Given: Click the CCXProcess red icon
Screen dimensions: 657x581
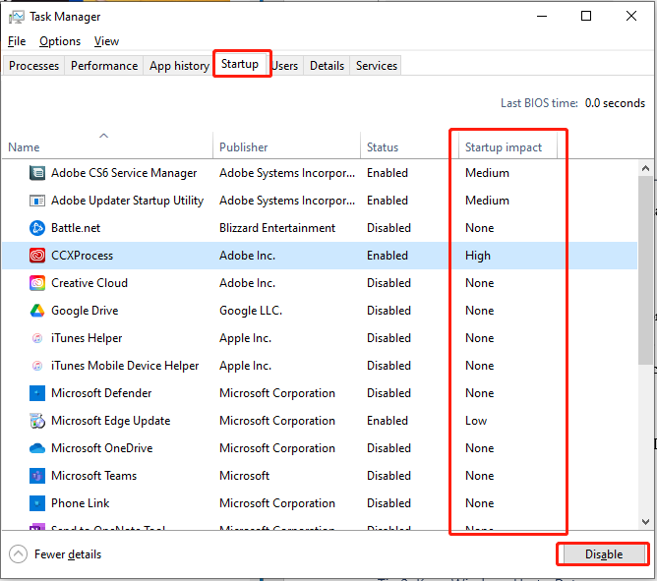Looking at the screenshot, I should (x=36, y=255).
